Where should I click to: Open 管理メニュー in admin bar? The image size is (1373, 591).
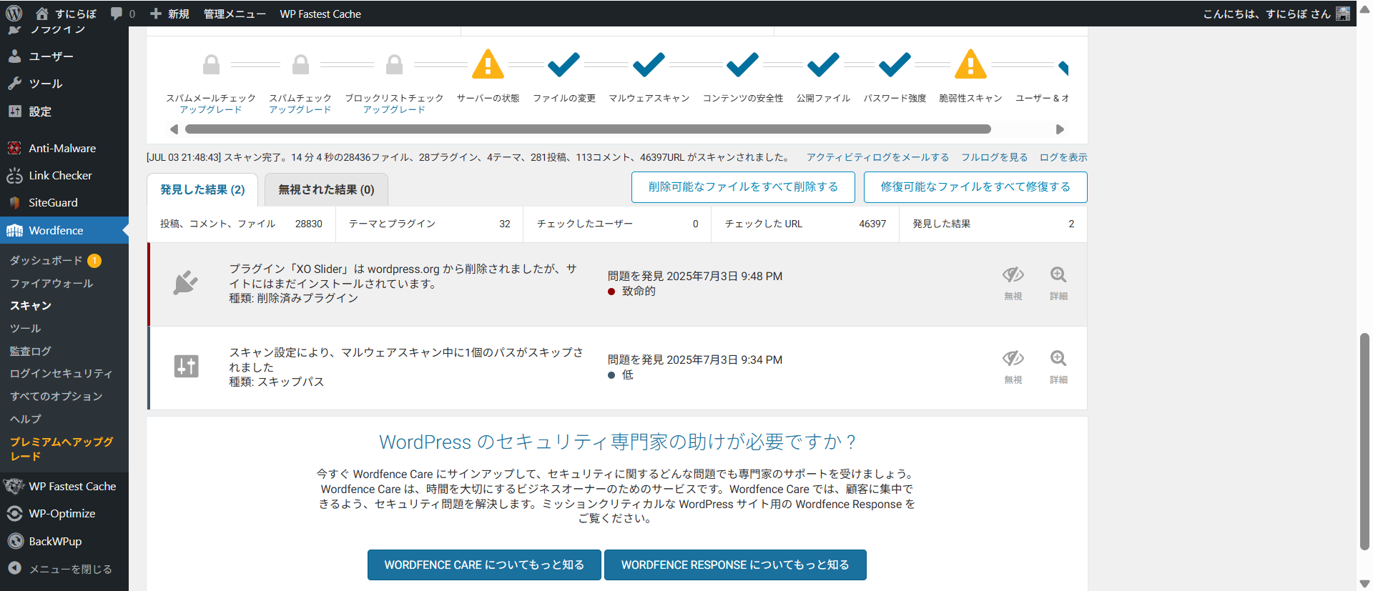coord(235,14)
